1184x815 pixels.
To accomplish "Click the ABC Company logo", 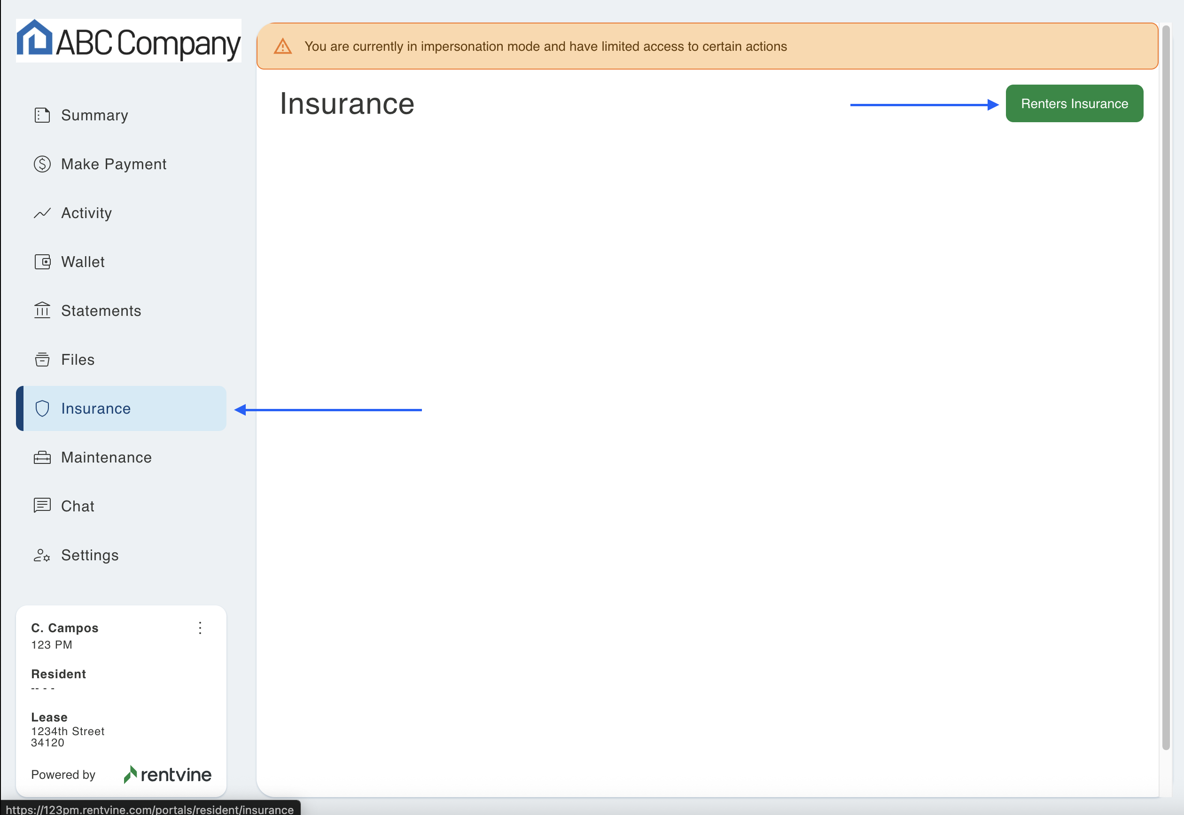I will [x=129, y=41].
